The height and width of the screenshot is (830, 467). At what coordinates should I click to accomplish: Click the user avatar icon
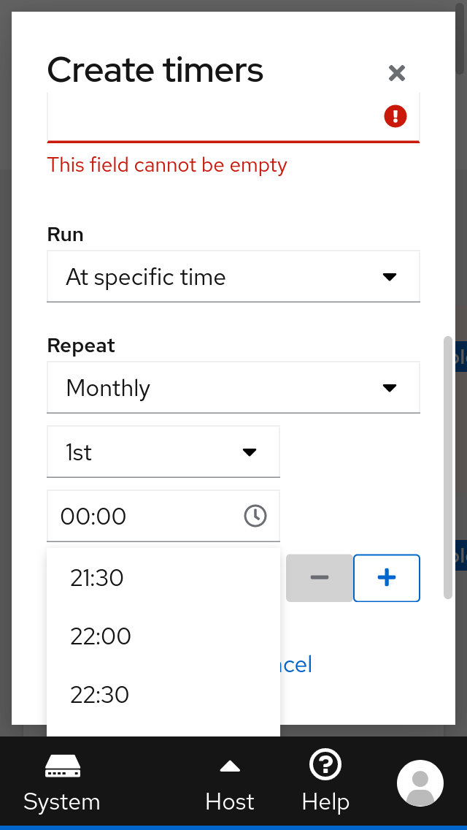420,783
